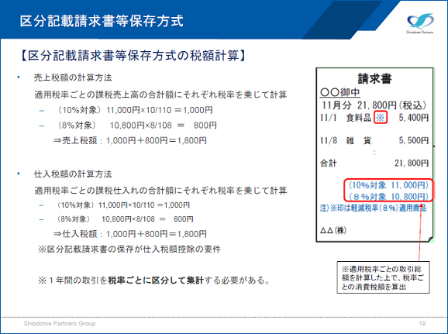Select the slide title 区分記載請求書等保存方式
The height and width of the screenshot is (334, 448).
pos(102,21)
